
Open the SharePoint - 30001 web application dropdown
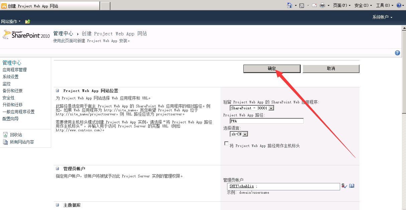click(252, 108)
